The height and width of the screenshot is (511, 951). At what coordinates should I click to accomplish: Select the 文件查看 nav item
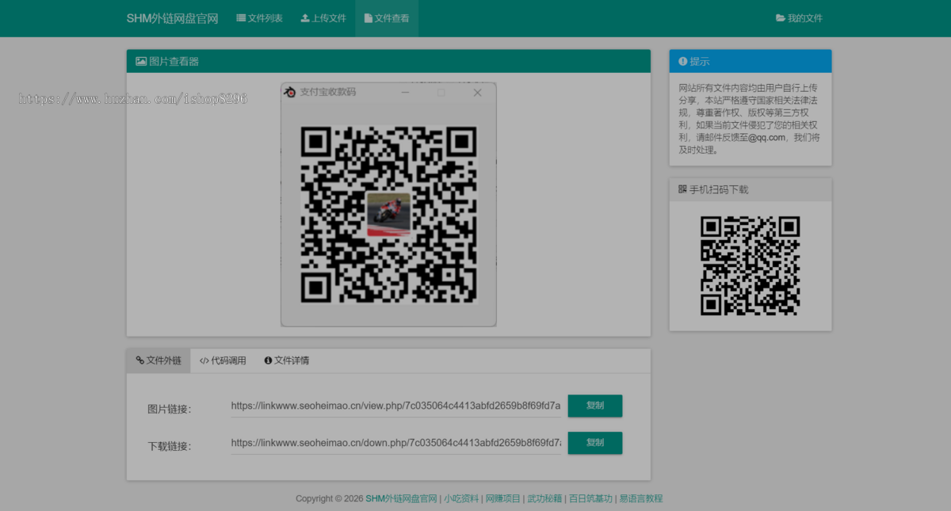(x=387, y=18)
